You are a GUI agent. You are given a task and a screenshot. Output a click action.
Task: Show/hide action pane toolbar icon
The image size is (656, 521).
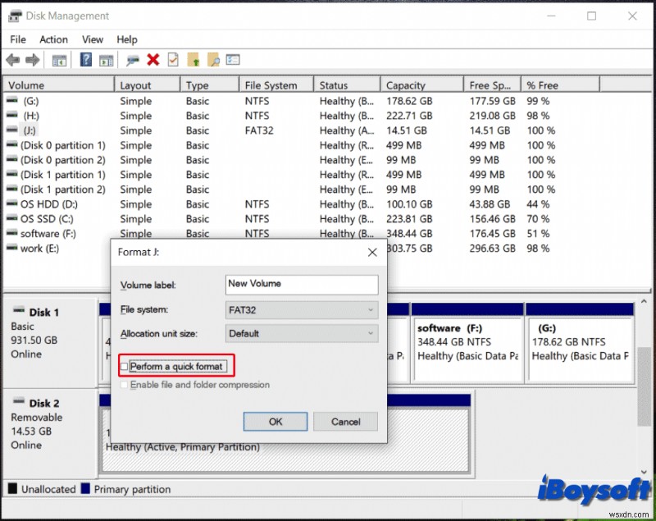pos(107,60)
